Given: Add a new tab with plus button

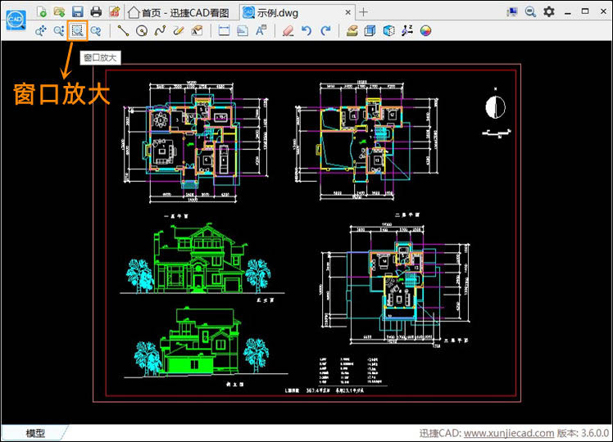Looking at the screenshot, I should point(363,12).
